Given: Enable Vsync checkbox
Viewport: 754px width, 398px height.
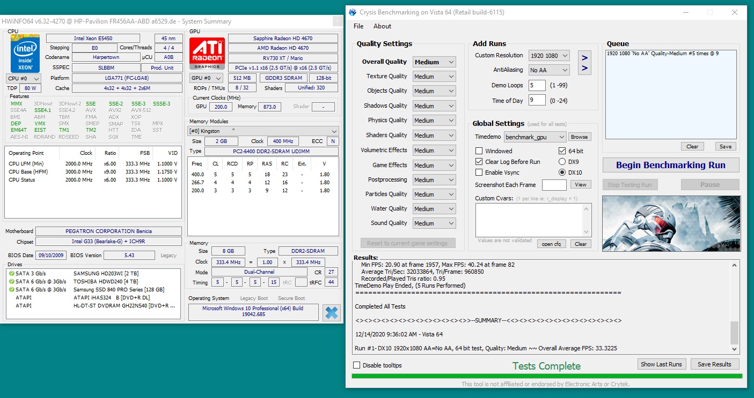Looking at the screenshot, I should [x=479, y=172].
